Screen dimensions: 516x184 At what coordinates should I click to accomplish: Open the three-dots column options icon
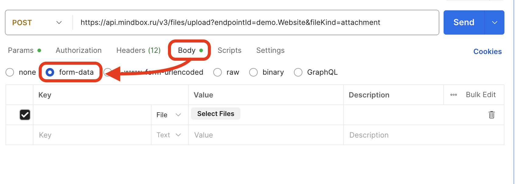tap(453, 95)
